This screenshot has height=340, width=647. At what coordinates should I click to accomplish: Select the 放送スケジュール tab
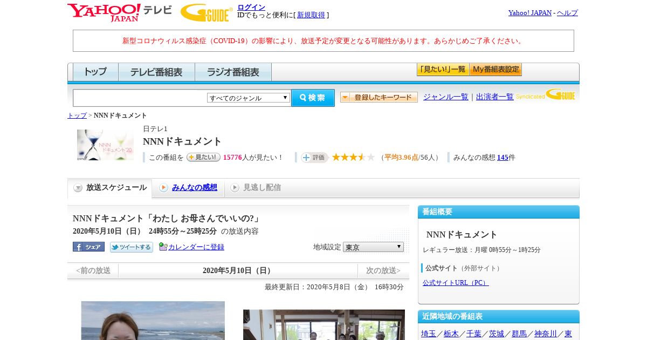[x=110, y=188]
